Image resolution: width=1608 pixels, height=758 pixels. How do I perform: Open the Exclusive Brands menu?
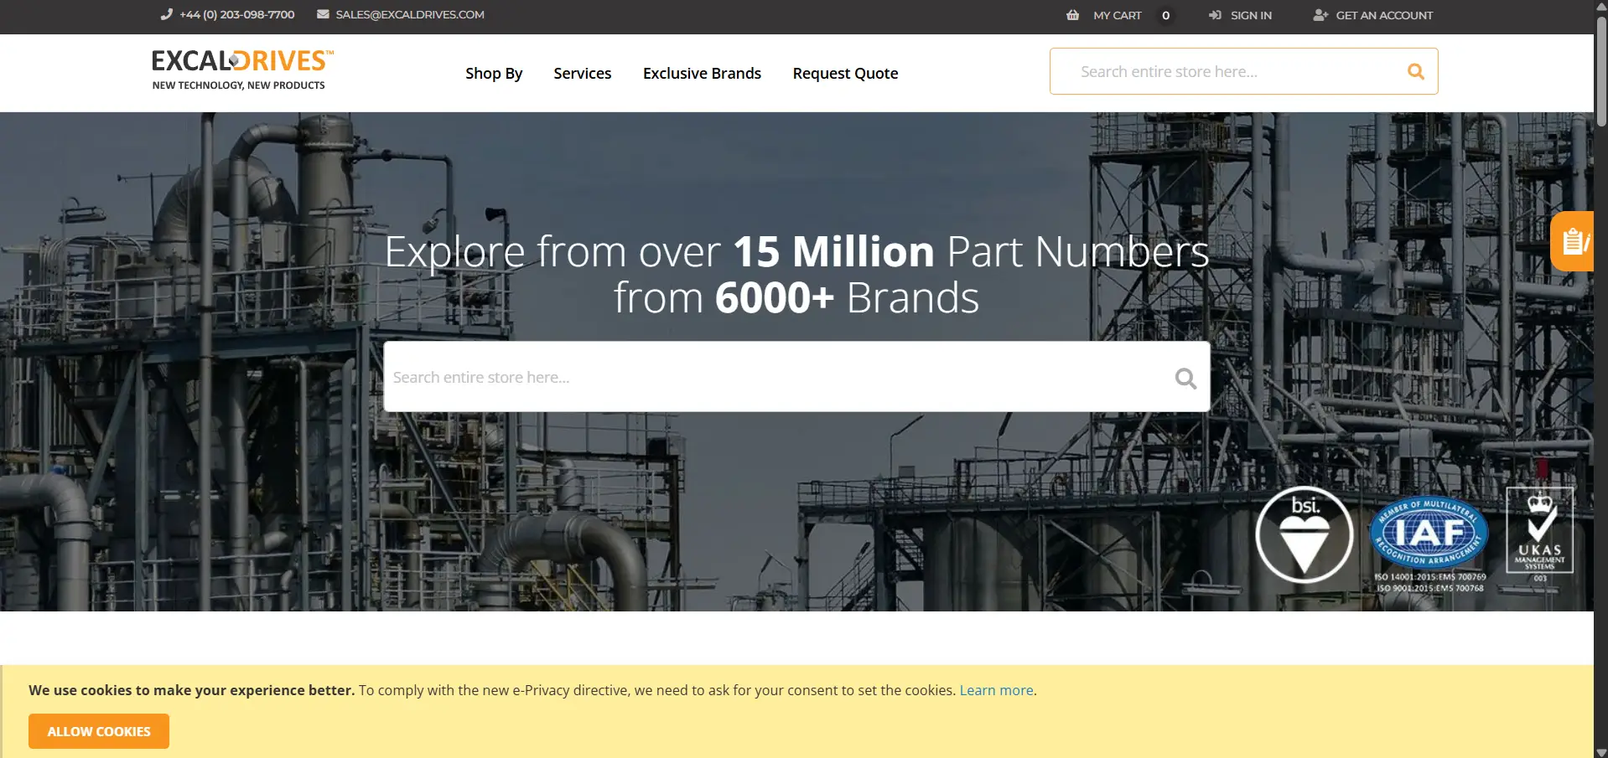point(702,73)
